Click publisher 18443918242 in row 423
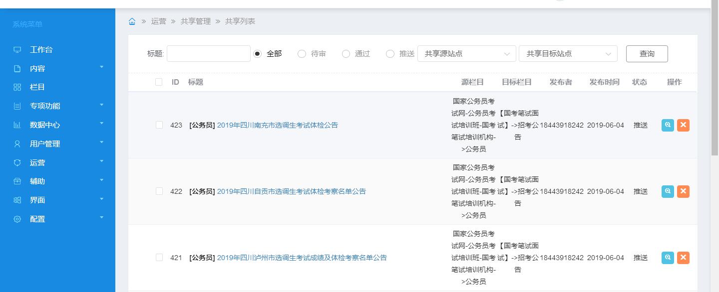Screen dimensions: 719x292 coord(562,125)
